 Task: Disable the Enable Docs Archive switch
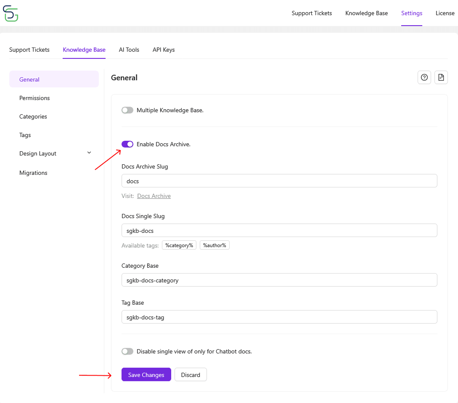(x=127, y=144)
